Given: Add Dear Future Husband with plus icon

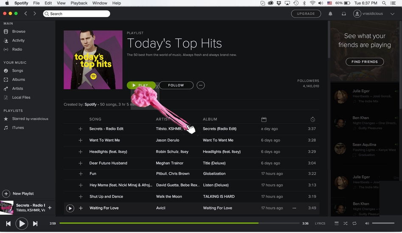Looking at the screenshot, I should point(81,163).
